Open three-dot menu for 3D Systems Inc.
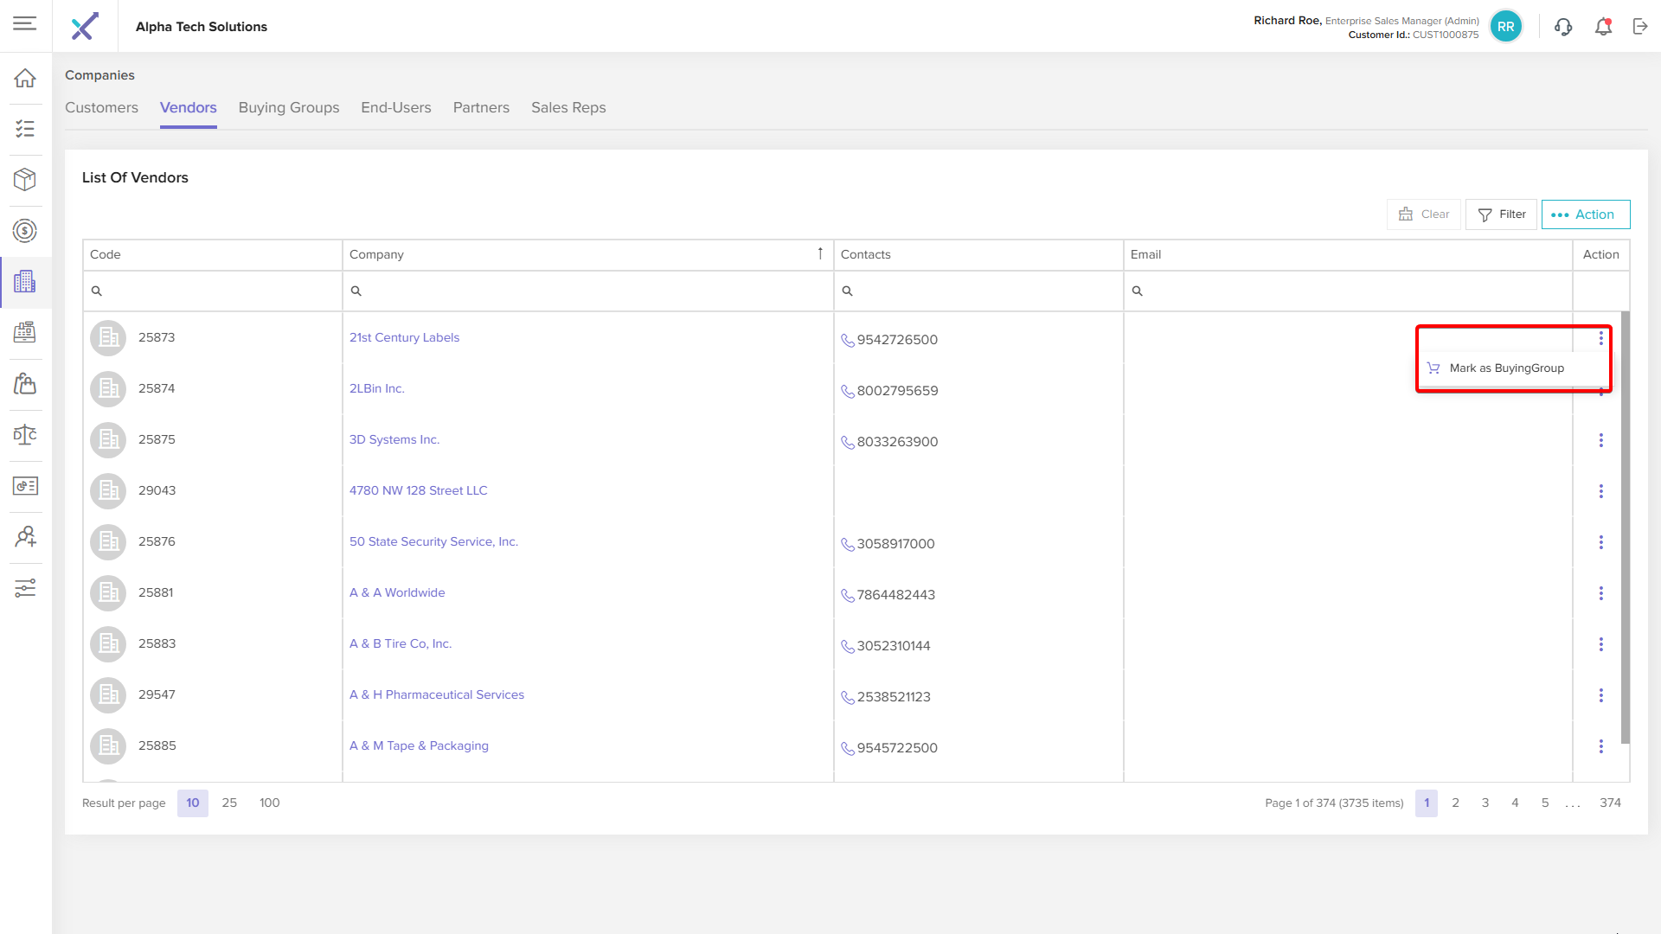 (x=1600, y=440)
